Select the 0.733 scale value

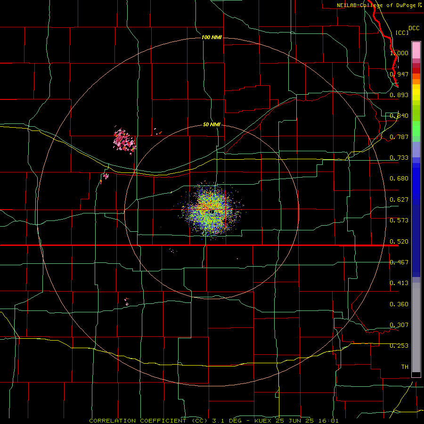click(399, 158)
